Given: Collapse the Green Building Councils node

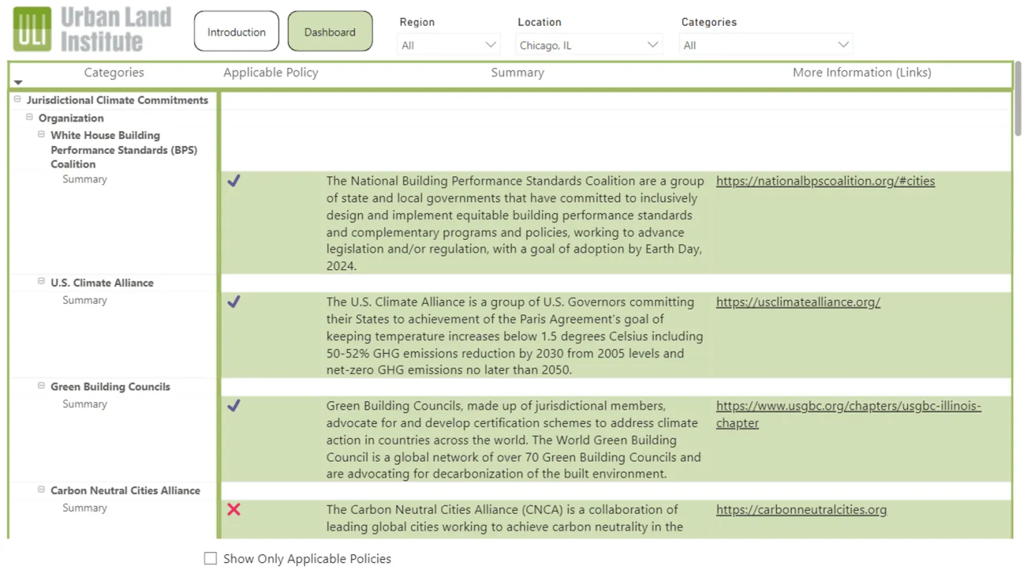Looking at the screenshot, I should (42, 386).
